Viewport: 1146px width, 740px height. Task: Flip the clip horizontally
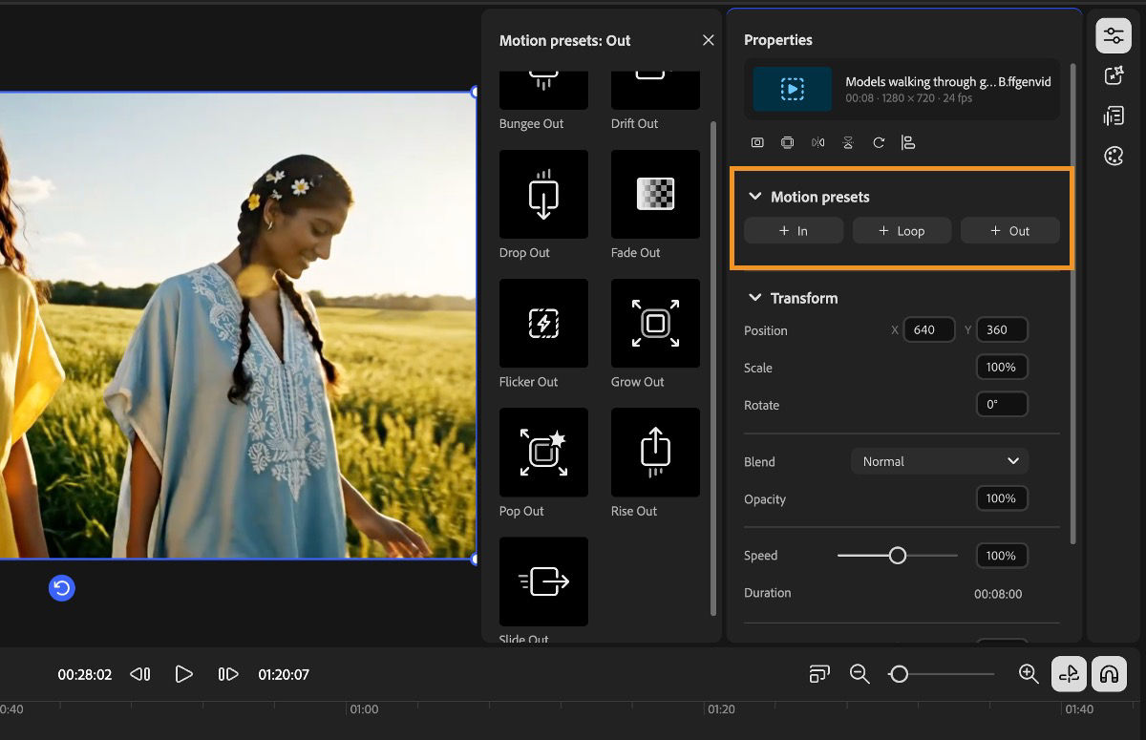(817, 142)
